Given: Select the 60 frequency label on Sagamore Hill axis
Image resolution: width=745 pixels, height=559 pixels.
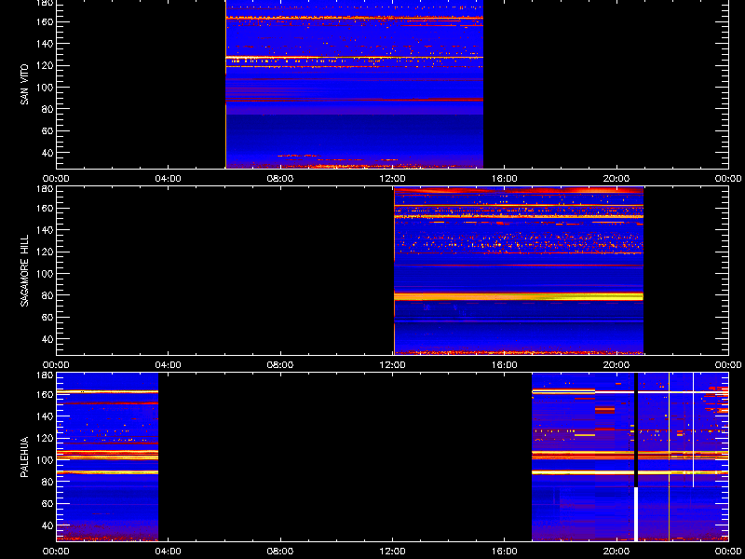Looking at the screenshot, I should click(x=48, y=317).
